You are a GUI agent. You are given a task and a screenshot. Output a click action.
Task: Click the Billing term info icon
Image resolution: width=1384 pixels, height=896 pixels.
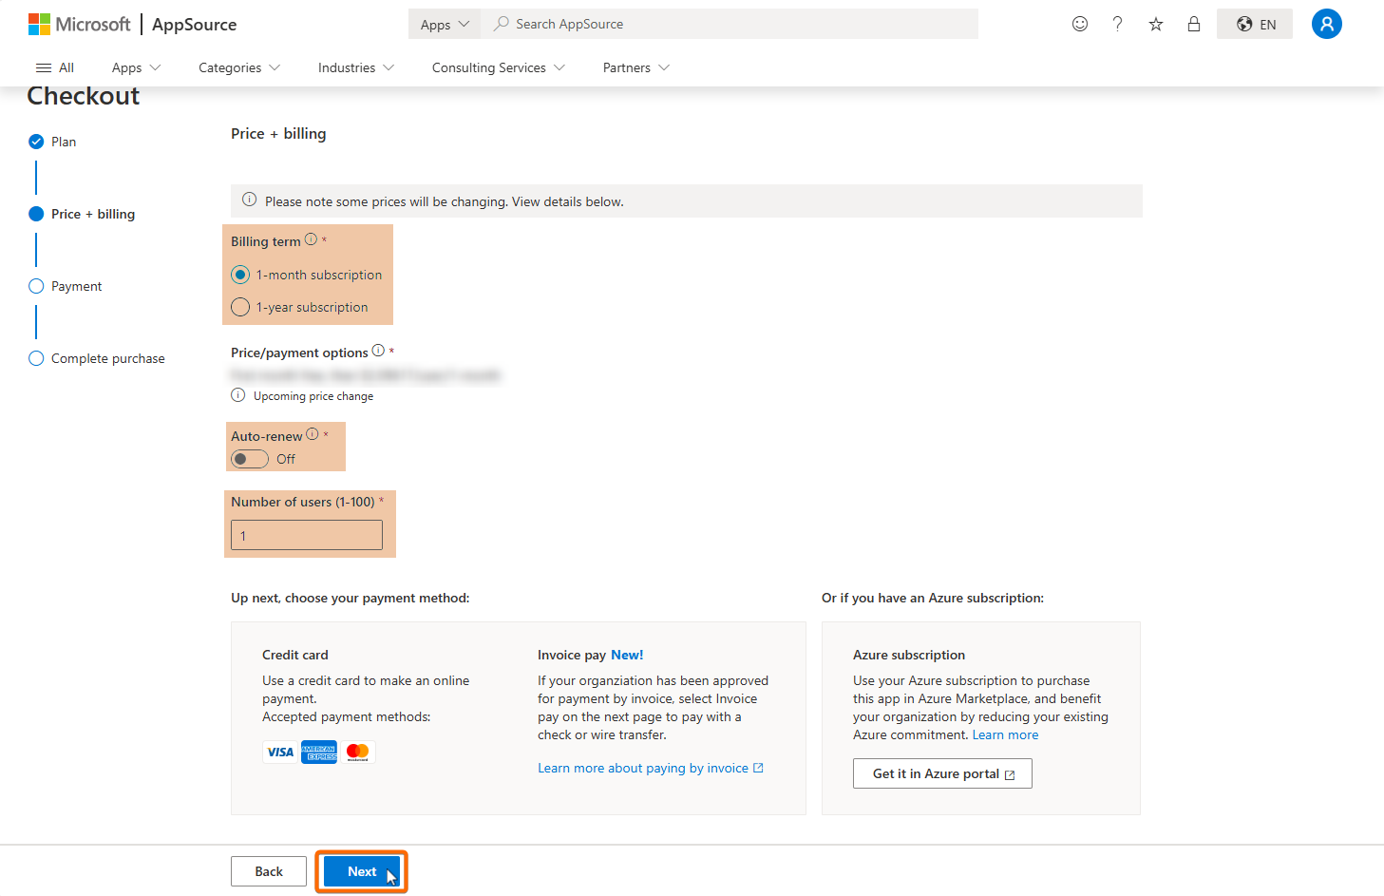pyautogui.click(x=311, y=239)
